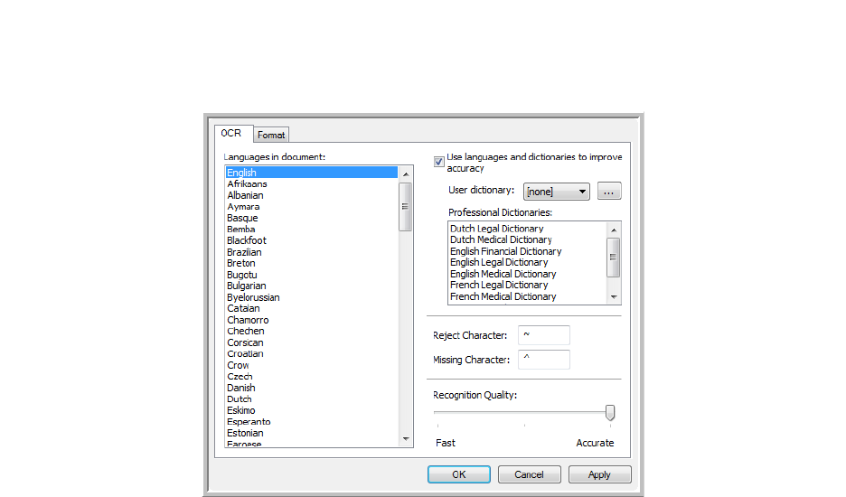Select English in the languages list
Viewport: 846px width, 497px height.
(x=311, y=173)
